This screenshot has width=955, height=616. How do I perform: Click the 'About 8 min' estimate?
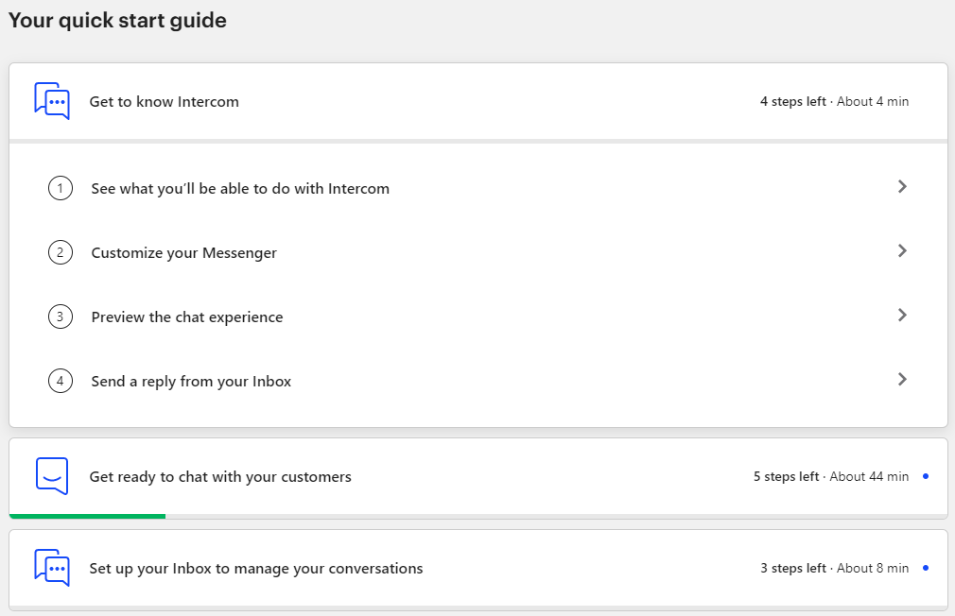pyautogui.click(x=873, y=569)
